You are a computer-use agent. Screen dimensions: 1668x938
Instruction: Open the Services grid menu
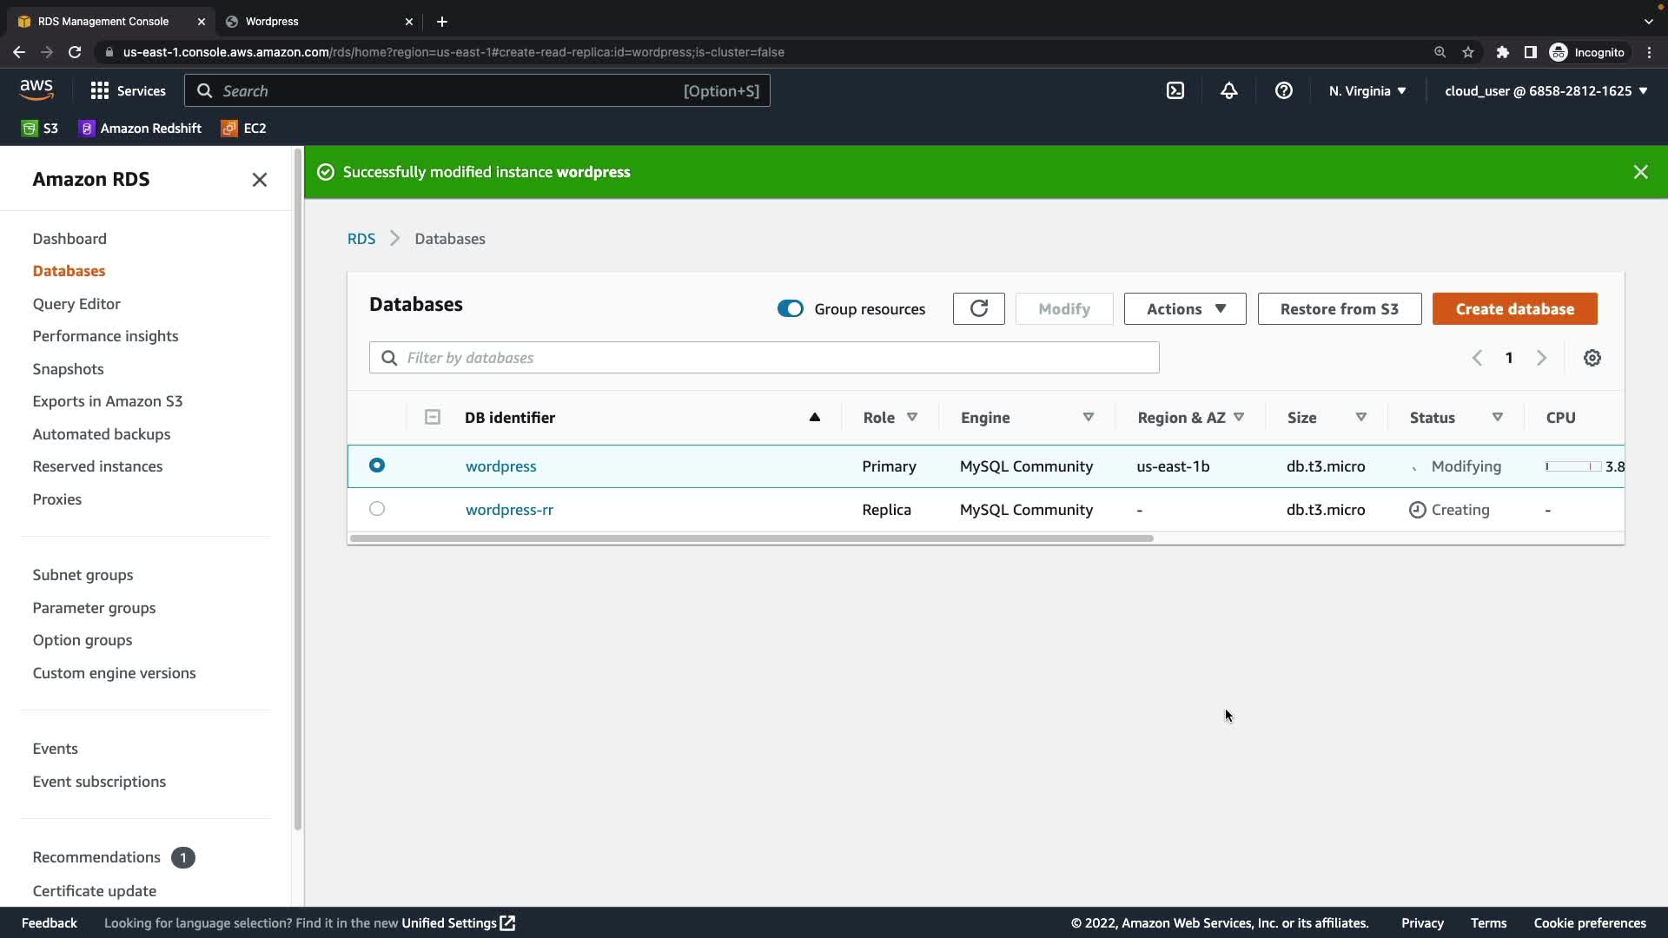(x=128, y=91)
